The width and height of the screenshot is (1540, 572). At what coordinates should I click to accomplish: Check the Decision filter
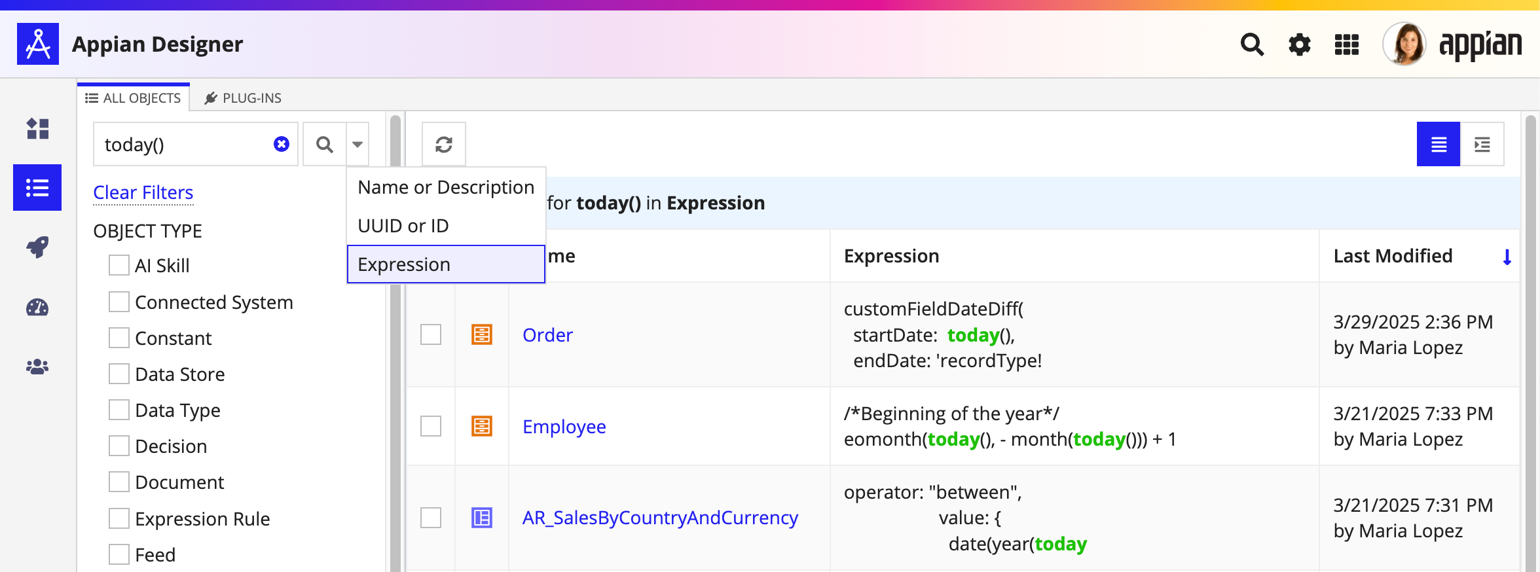click(x=119, y=446)
